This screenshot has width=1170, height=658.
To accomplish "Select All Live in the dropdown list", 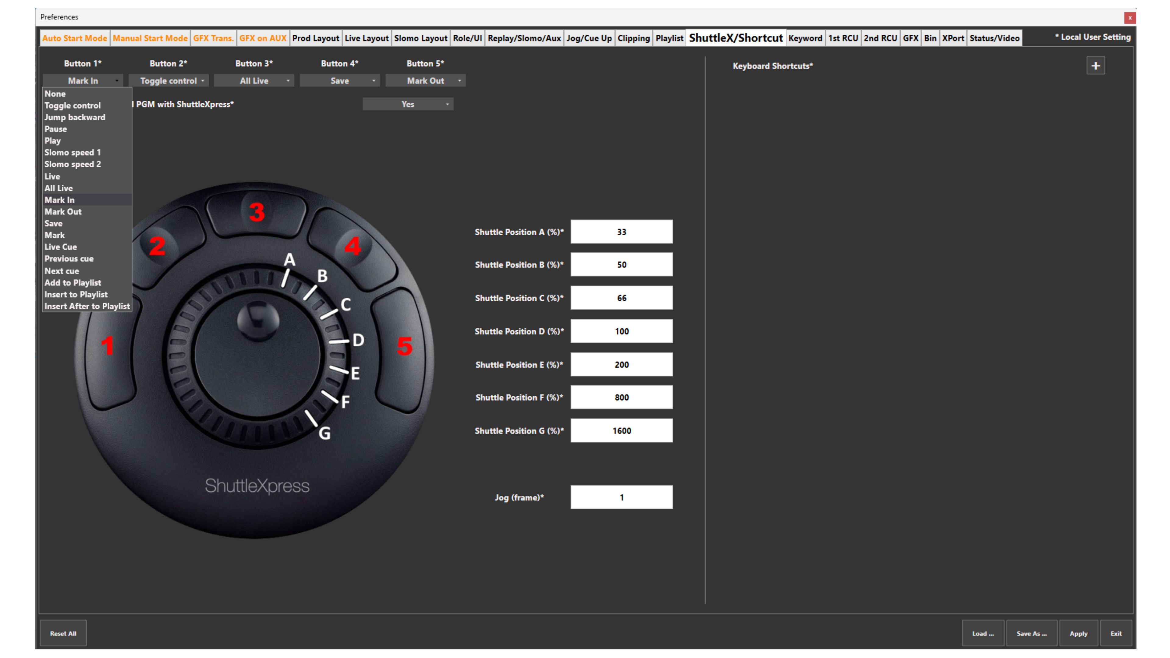I will (87, 189).
